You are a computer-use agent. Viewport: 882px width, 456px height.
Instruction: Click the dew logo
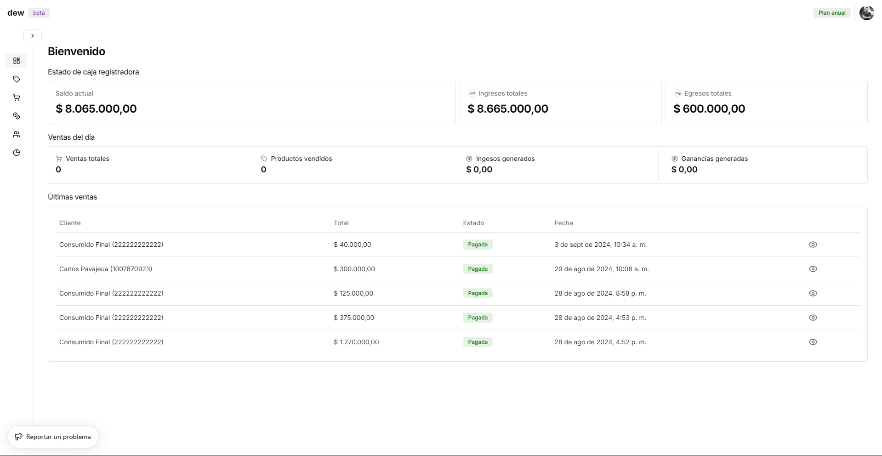(x=16, y=13)
